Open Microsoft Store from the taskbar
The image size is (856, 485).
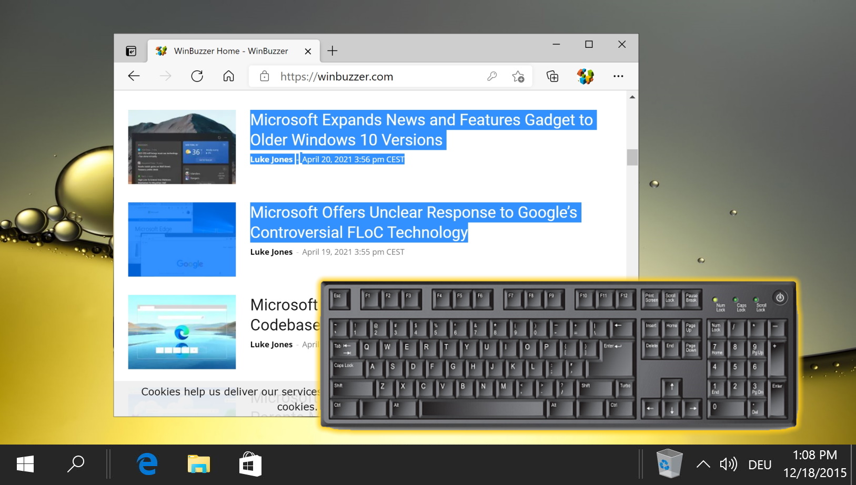pos(250,465)
